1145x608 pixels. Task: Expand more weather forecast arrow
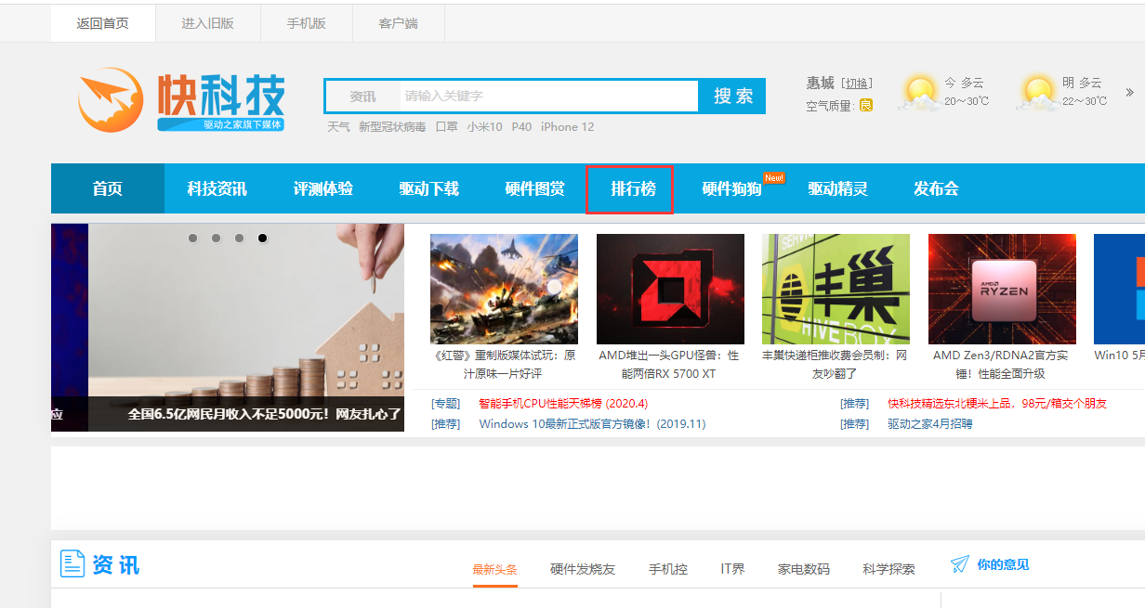1130,92
